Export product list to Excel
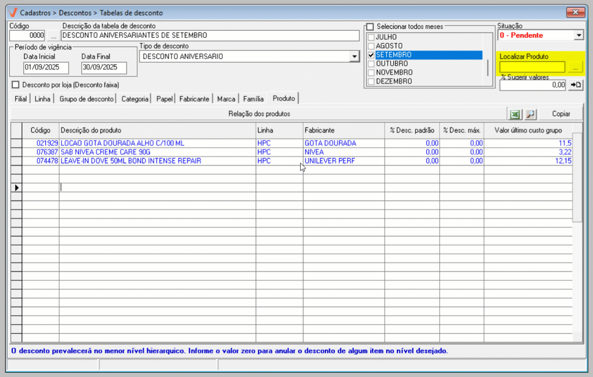Screen dimensions: 593x377 click(x=515, y=114)
